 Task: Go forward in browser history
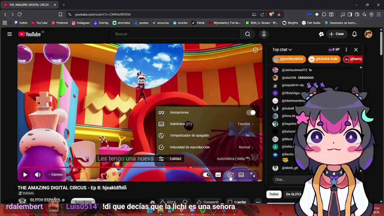12,14
